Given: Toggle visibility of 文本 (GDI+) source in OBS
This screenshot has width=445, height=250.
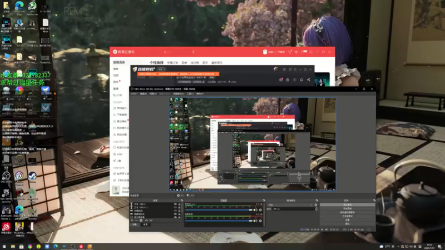Looking at the screenshot, I should point(175,204).
